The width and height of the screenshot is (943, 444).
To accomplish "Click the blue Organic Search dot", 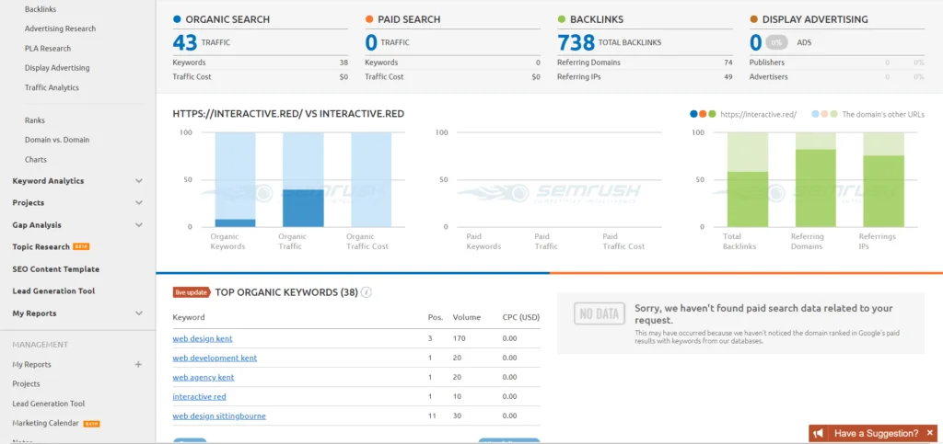I will pyautogui.click(x=177, y=19).
